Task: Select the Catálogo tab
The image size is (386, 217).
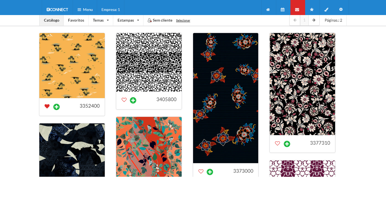Action: point(52,20)
